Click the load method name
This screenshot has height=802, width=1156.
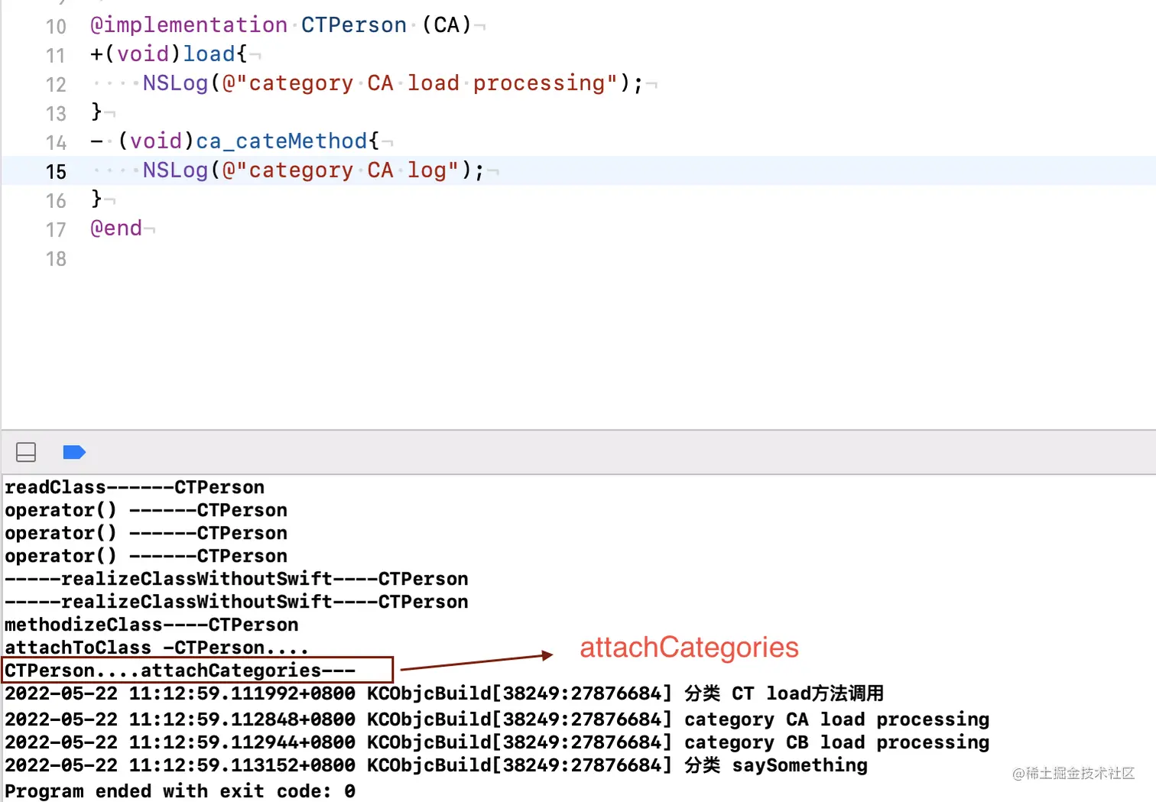pyautogui.click(x=209, y=54)
